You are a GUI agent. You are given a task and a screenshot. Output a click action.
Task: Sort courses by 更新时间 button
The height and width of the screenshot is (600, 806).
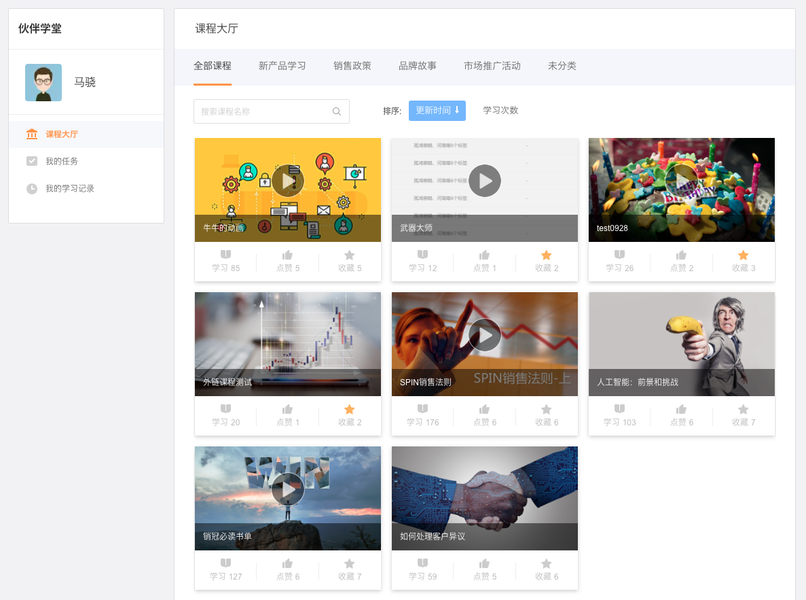pyautogui.click(x=437, y=111)
